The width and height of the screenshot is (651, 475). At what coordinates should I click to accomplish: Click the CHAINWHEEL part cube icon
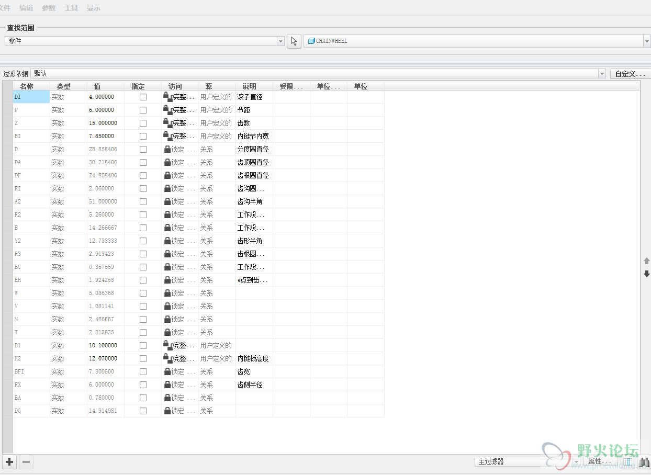[x=311, y=41]
